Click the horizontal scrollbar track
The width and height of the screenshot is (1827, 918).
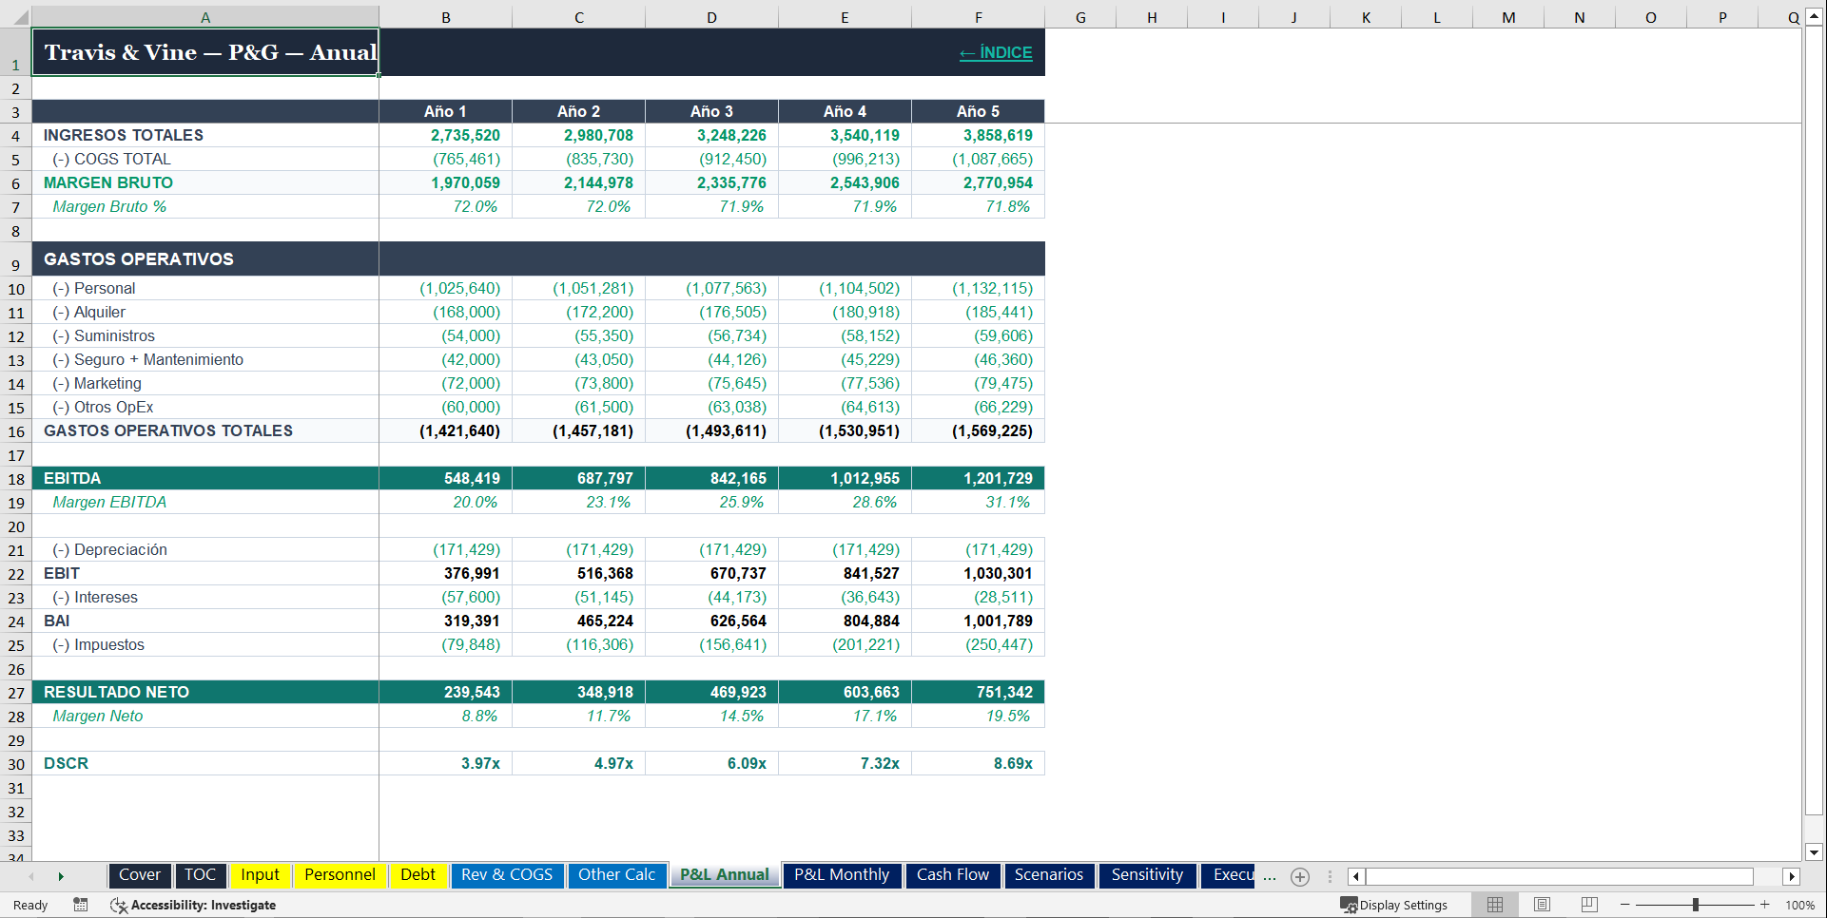tap(1560, 876)
